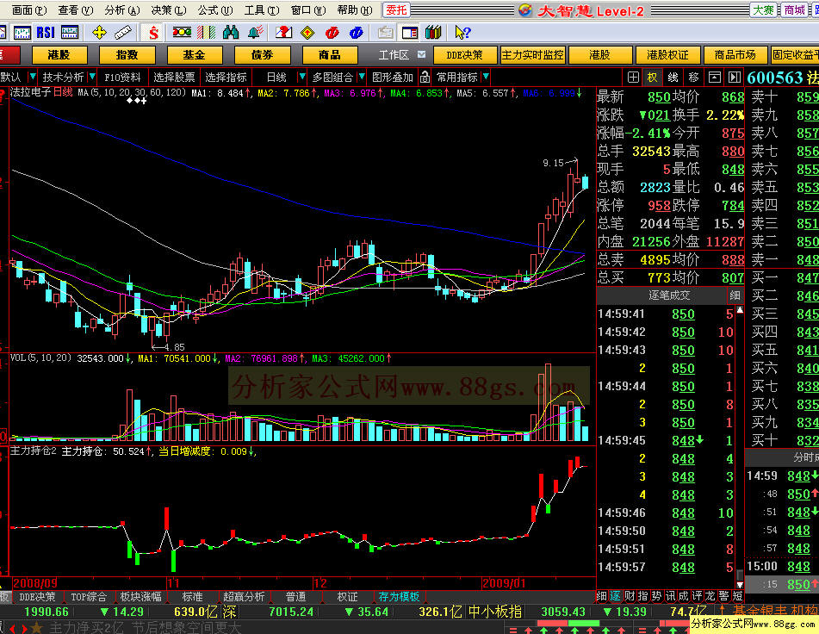The image size is (819, 634).
Task: Open the 工具(T) menu
Action: point(262,10)
